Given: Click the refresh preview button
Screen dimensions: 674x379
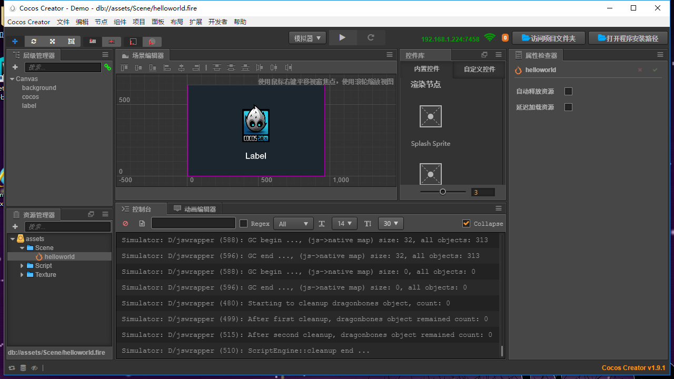Looking at the screenshot, I should click(371, 38).
